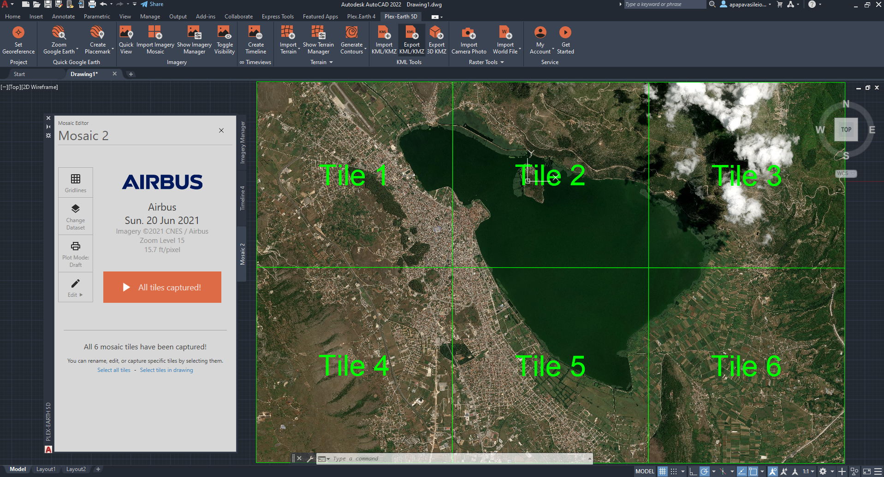Toggle drawing grid display in status bar

[663, 471]
